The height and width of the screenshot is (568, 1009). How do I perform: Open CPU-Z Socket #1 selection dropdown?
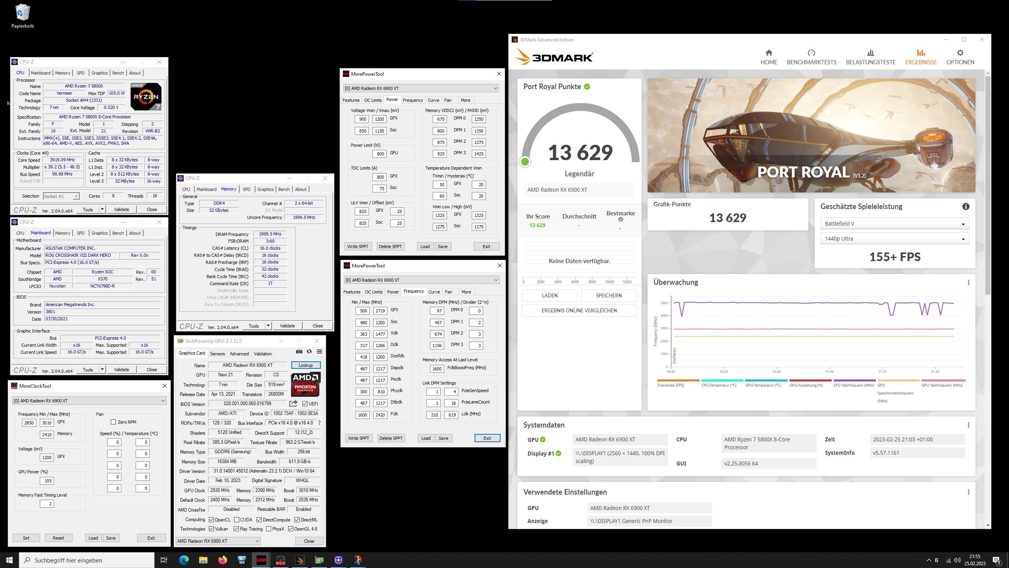coord(61,196)
